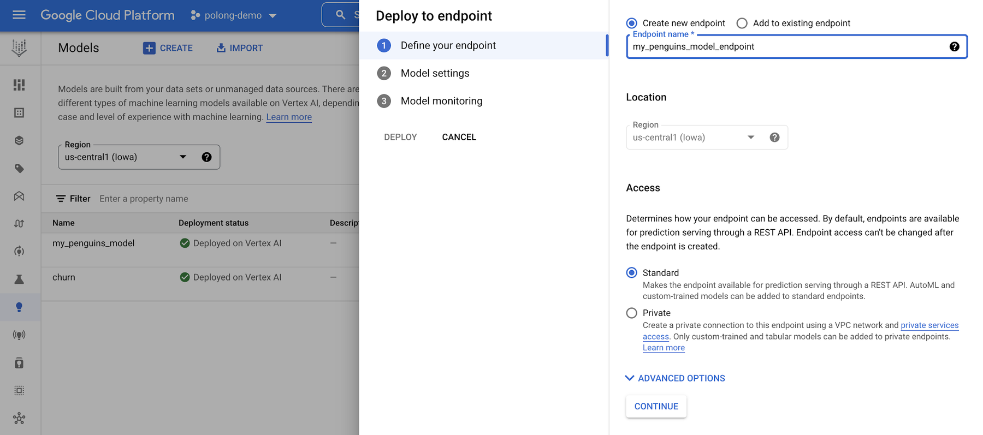Open the Labeling tasks tag icon
Image resolution: width=983 pixels, height=435 pixels.
click(19, 169)
